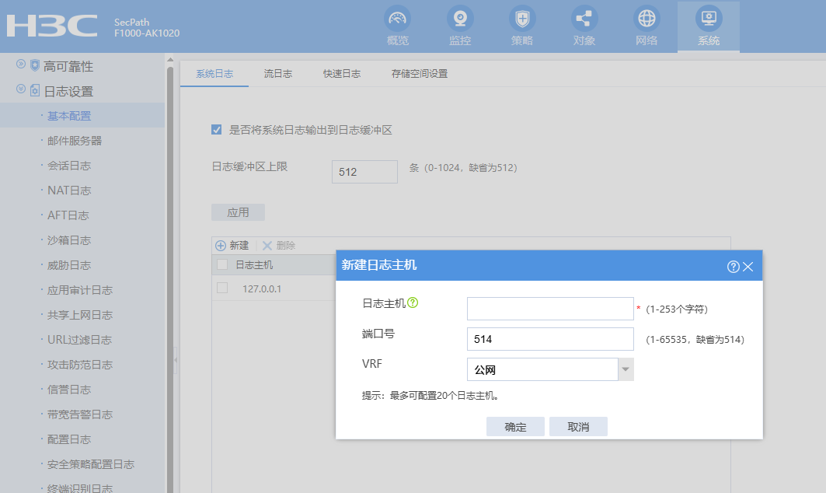Open the VRF 公网 dropdown
The image size is (826, 493).
pos(626,369)
